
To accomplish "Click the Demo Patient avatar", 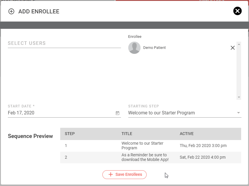I will pos(134,48).
